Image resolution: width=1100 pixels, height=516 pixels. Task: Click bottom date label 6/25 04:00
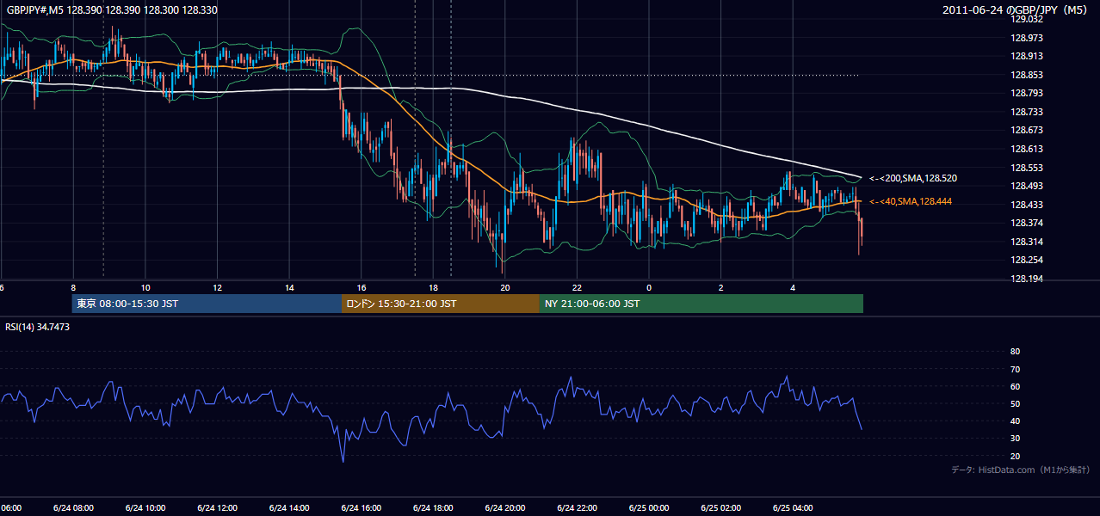pos(793,507)
